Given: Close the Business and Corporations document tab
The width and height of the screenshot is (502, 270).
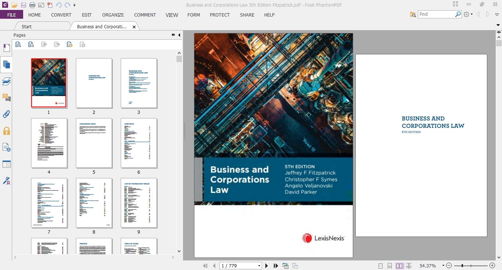Looking at the screenshot, I should [134, 27].
